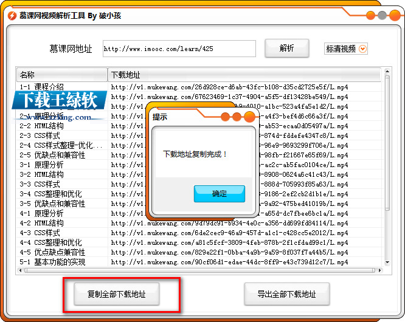The image size is (405, 322).
Task: Click the horizontal scrollbar track under list
Action: pyautogui.click(x=199, y=270)
